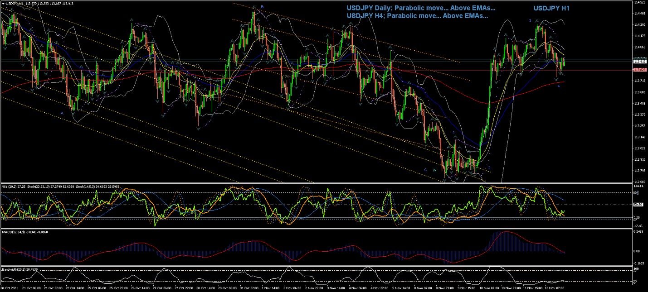This screenshot has width=648, height=292.
Task: Click the red horizontal line price tag 113.826
Action: pyautogui.click(x=639, y=70)
